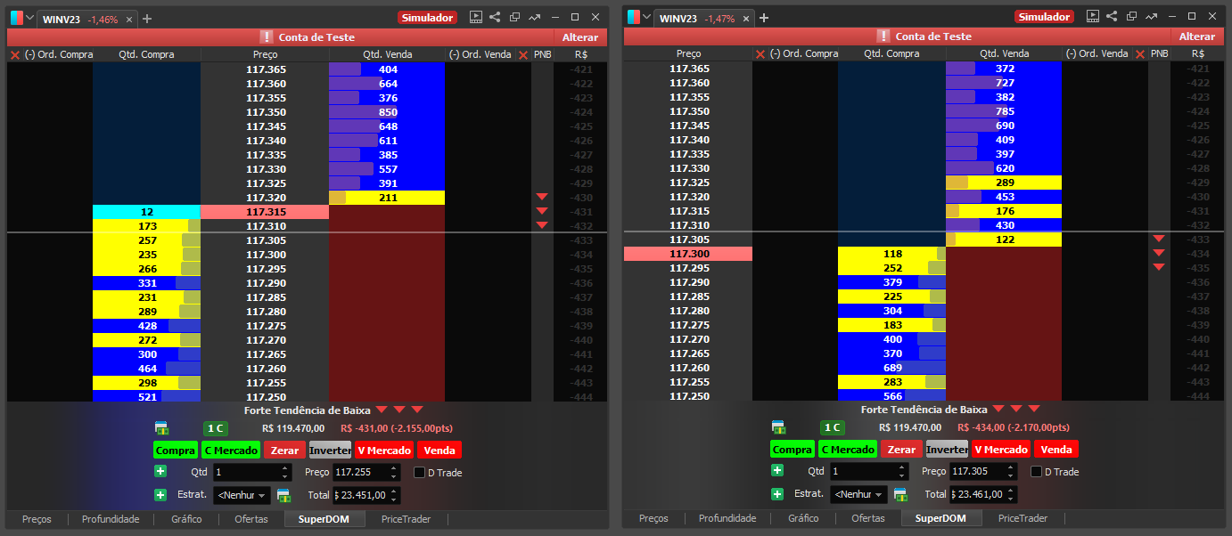The height and width of the screenshot is (536, 1232).
Task: Click Simulador badge in right window
Action: (x=1043, y=17)
